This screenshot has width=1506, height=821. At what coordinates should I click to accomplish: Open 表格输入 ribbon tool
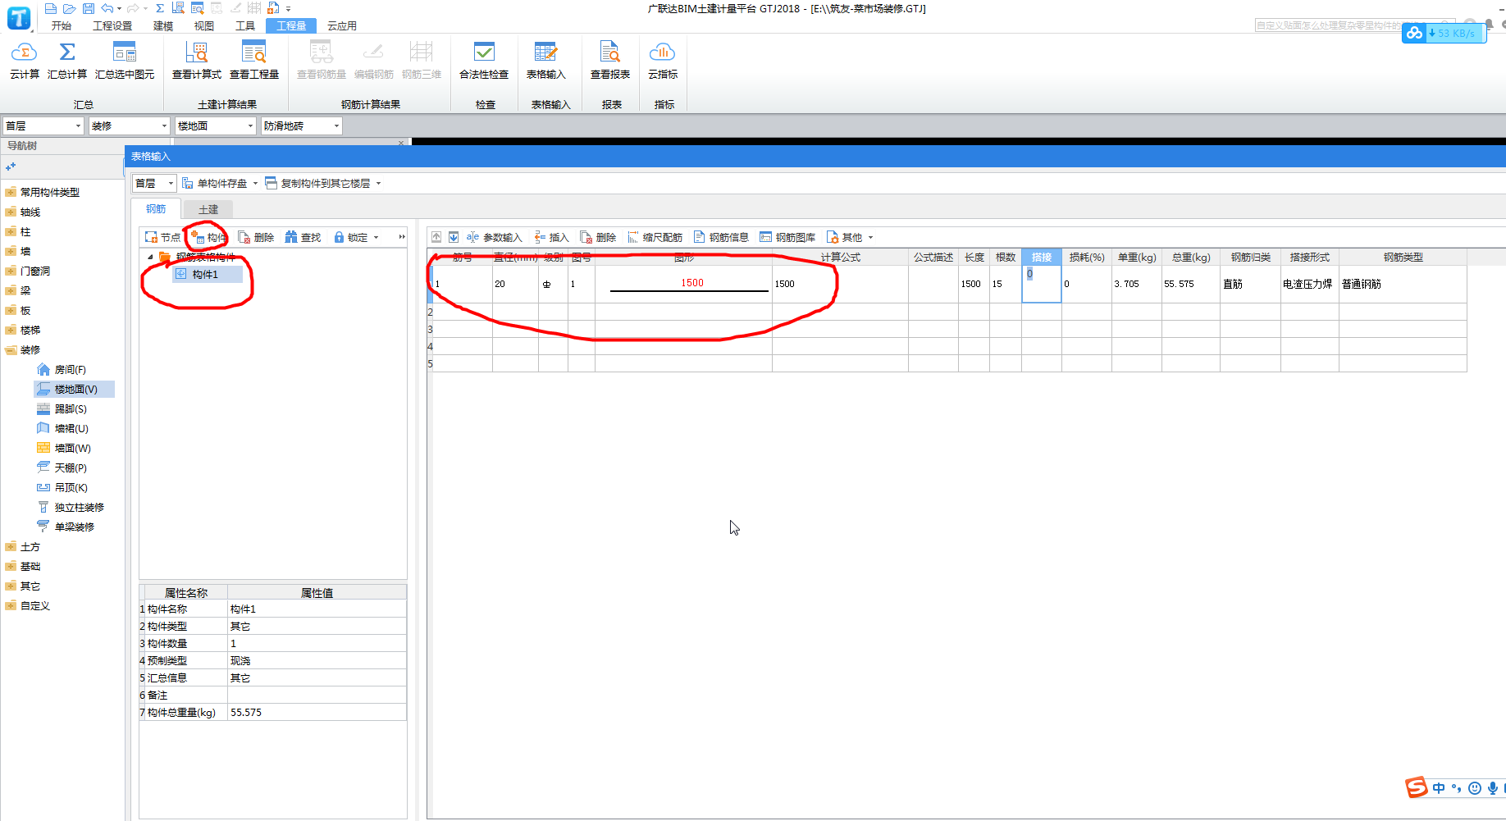pos(546,61)
